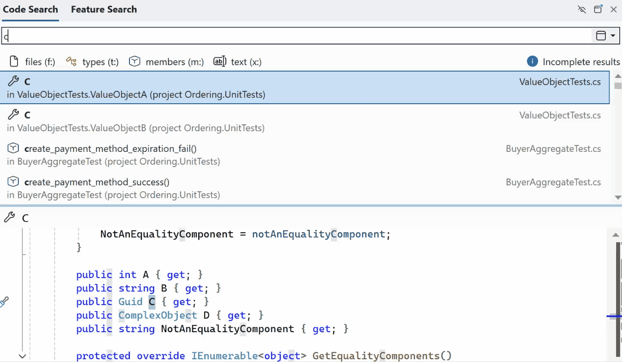Close the search window
Viewport: 622px width, 362px height.
pyautogui.click(x=613, y=9)
